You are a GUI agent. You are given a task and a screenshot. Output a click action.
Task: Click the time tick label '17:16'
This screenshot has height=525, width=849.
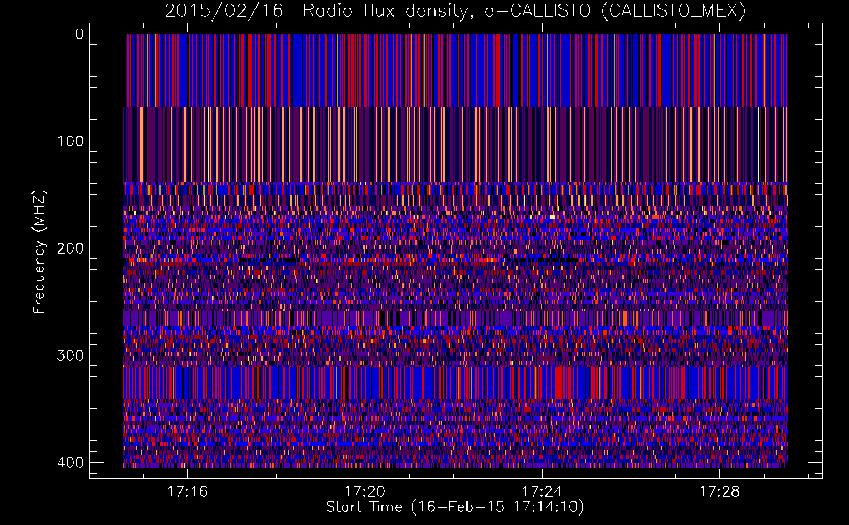(x=187, y=491)
